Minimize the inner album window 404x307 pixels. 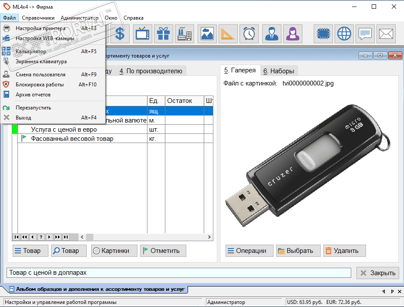point(366,55)
